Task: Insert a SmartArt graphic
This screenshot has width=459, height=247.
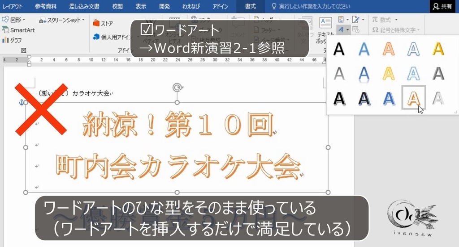Action: [x=18, y=30]
